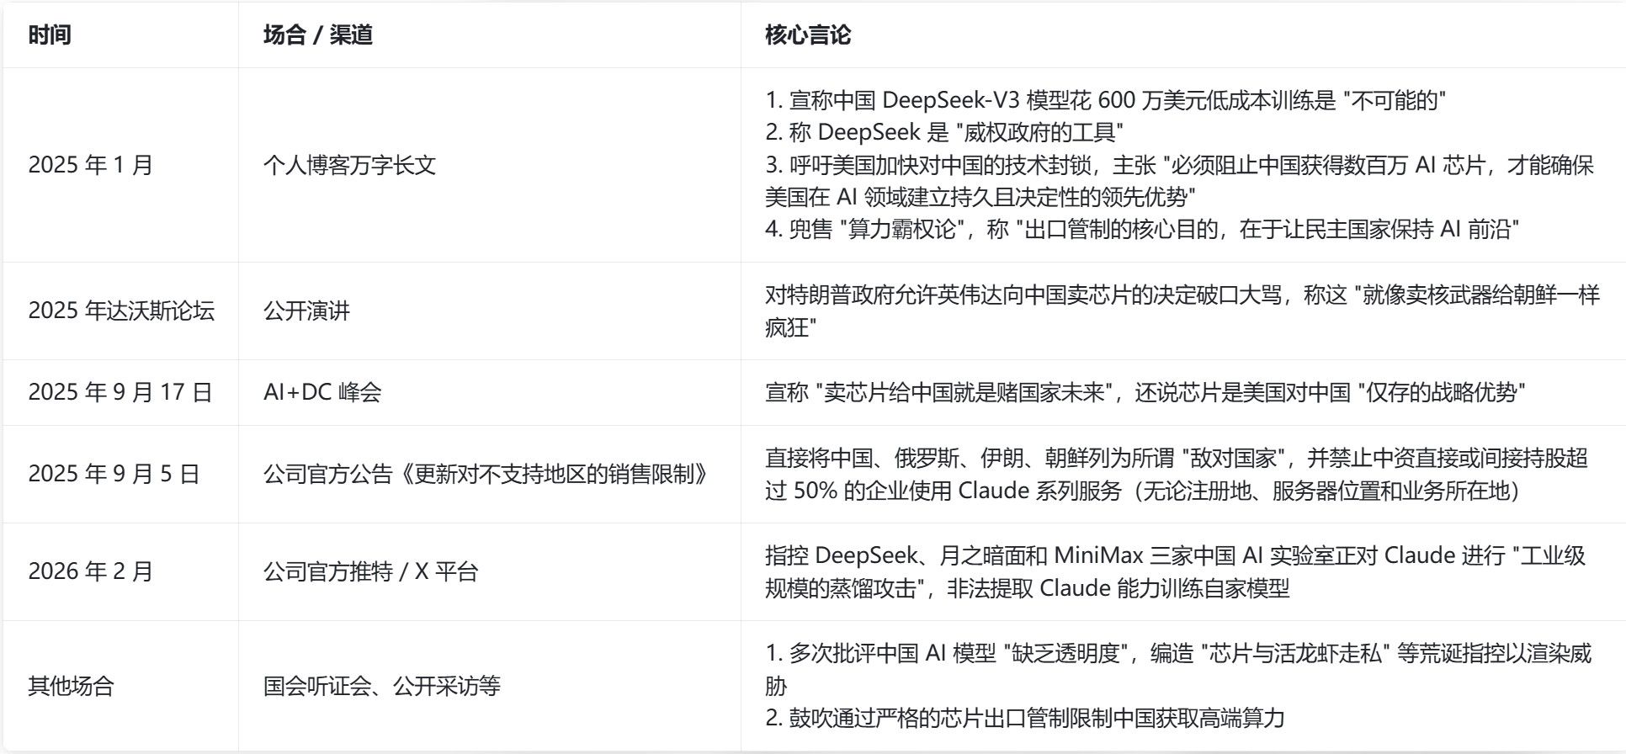This screenshot has height=754, width=1626.
Task: Click the text about 月之暗面和 MiniMax
Action: (1176, 571)
